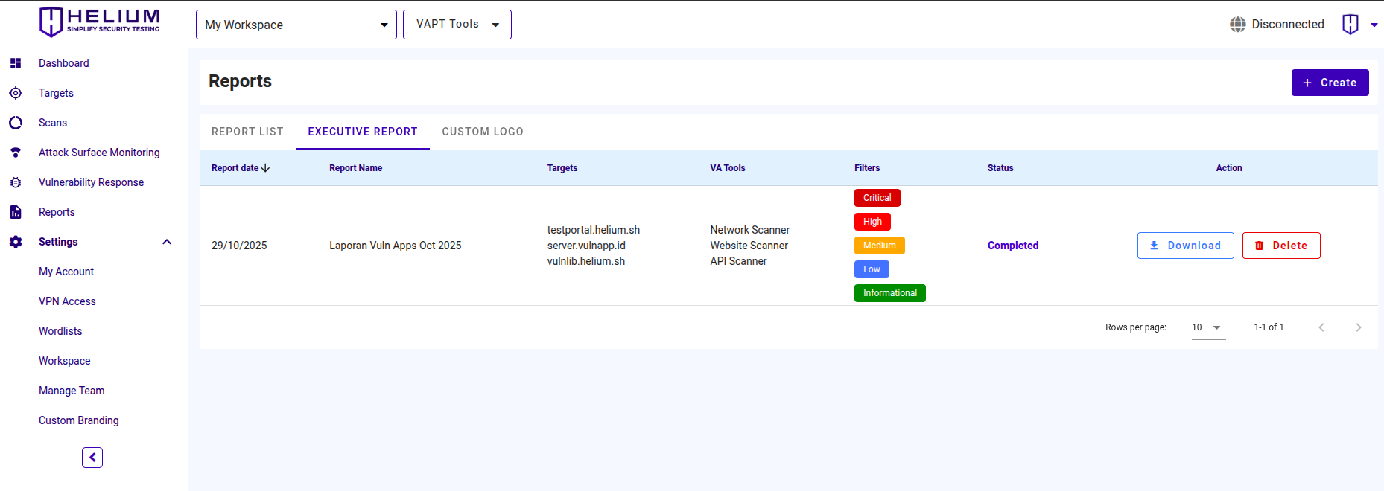Click the Attack Surface Monitoring icon
This screenshot has height=491, width=1384.
[16, 153]
